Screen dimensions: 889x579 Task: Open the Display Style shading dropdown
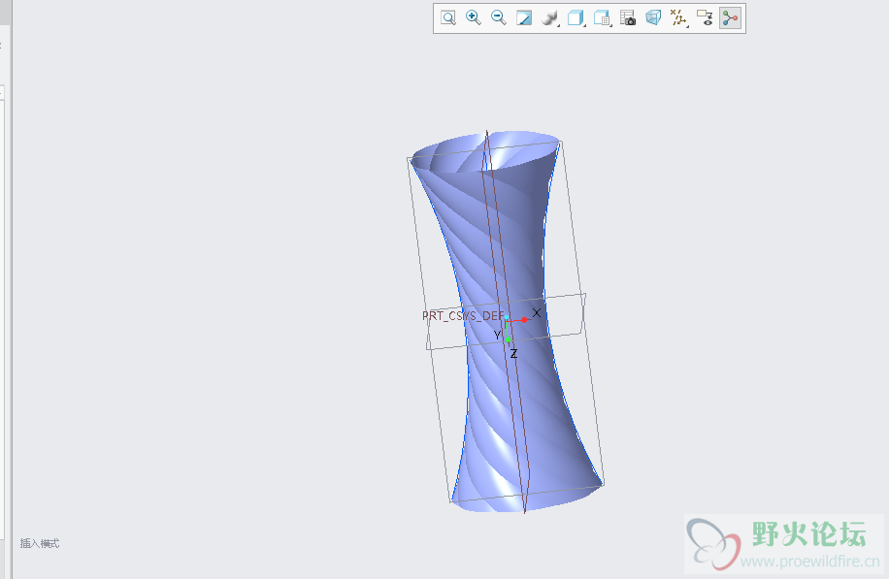point(549,18)
